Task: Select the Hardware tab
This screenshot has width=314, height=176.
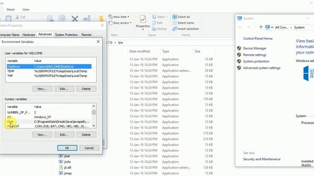Action: [x=28, y=35]
